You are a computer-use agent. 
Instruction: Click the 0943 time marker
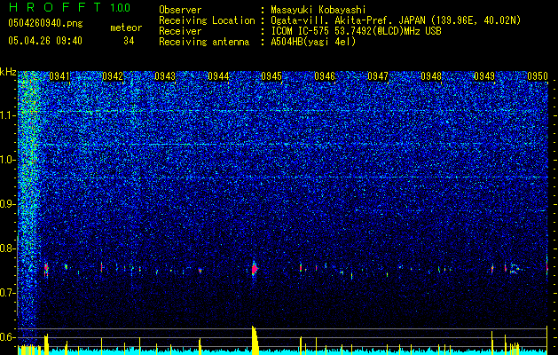166,76
